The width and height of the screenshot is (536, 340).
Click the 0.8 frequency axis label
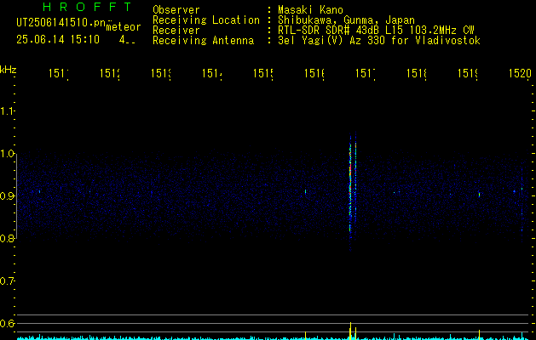(x=7, y=238)
